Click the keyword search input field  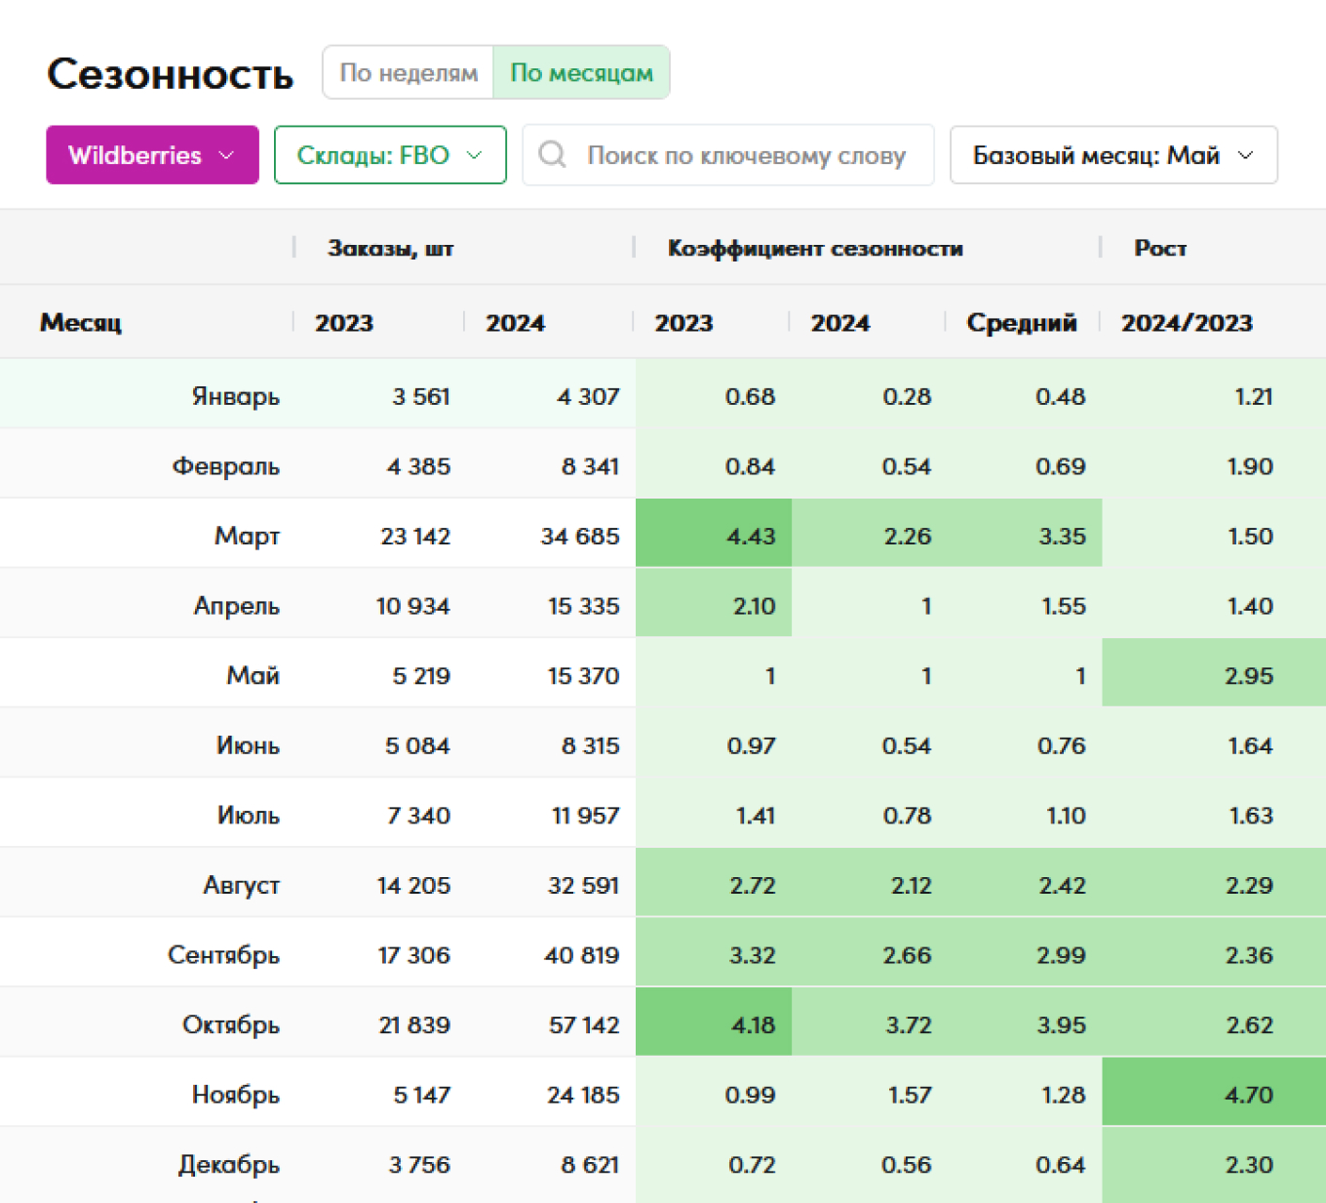click(746, 155)
